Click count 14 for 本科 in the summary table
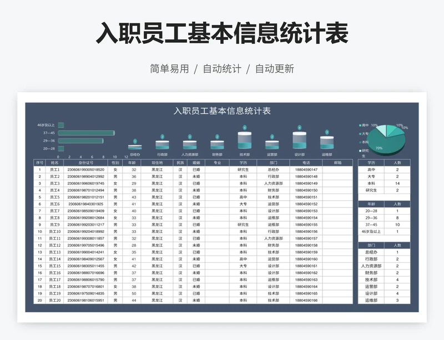 click(397, 184)
